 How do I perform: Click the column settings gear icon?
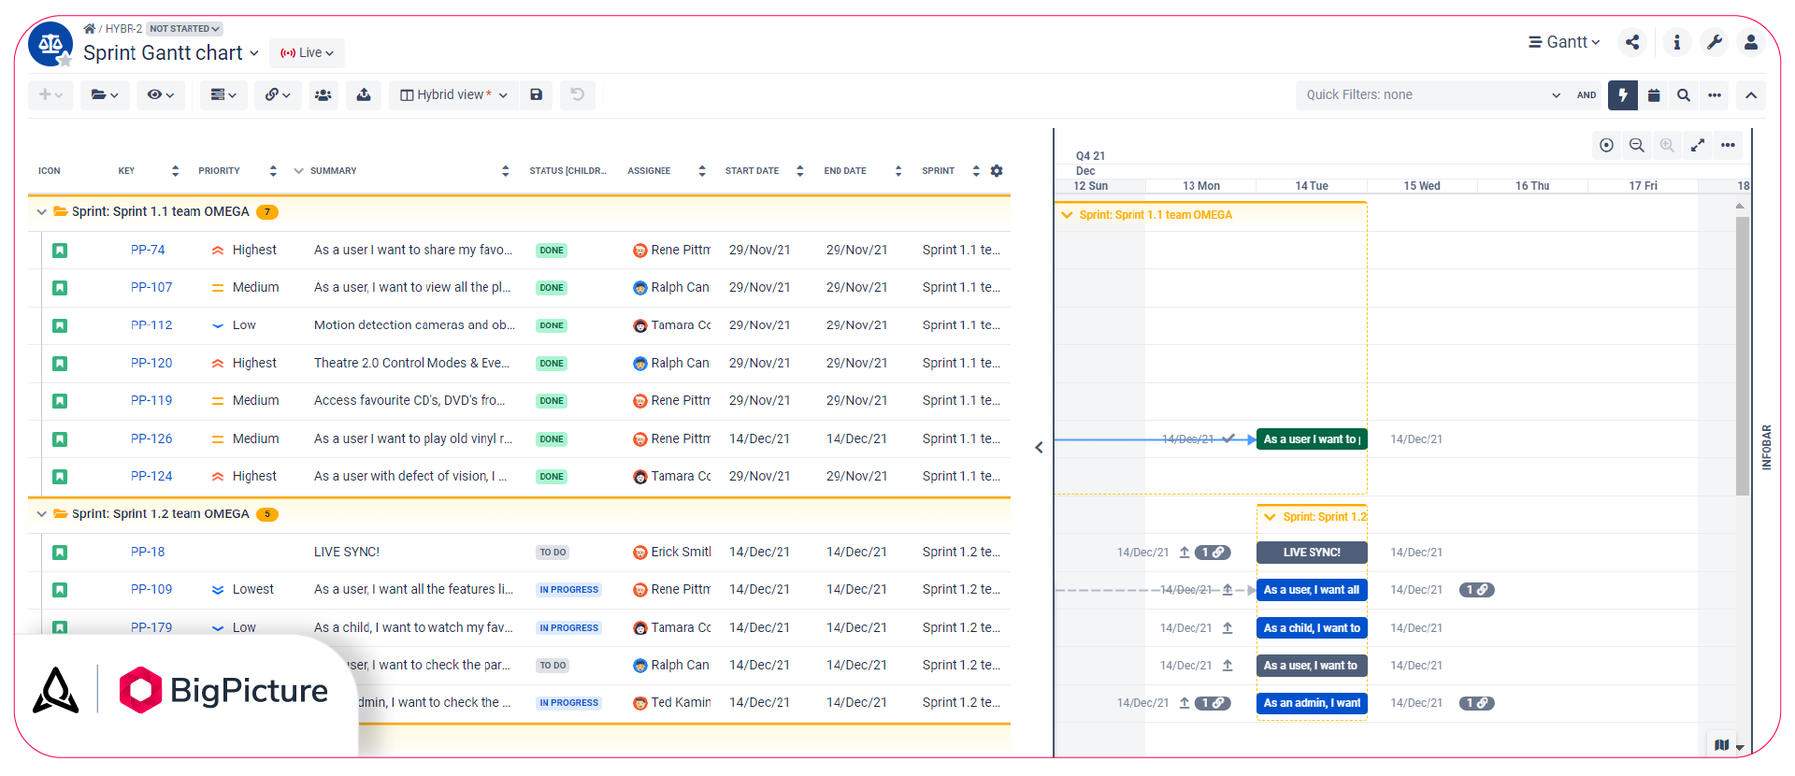[x=997, y=171]
